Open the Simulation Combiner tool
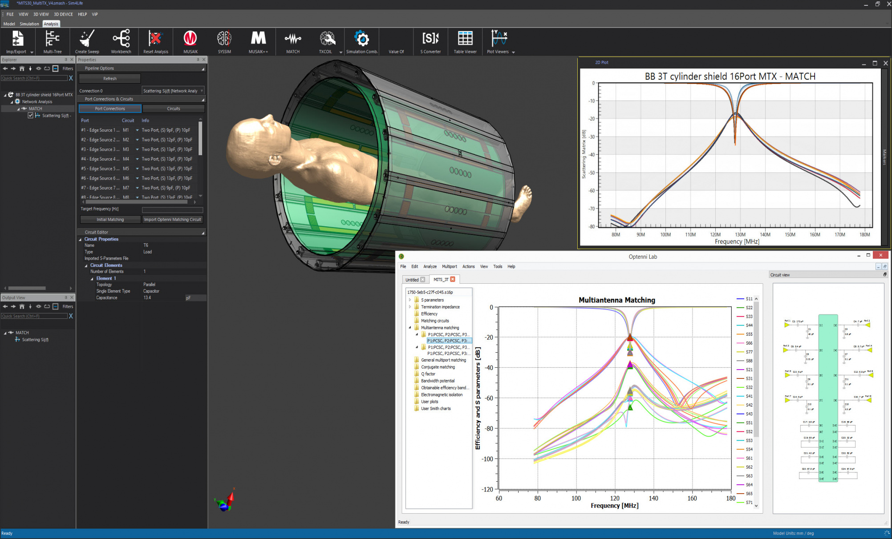Image resolution: width=892 pixels, height=539 pixels. [361, 41]
